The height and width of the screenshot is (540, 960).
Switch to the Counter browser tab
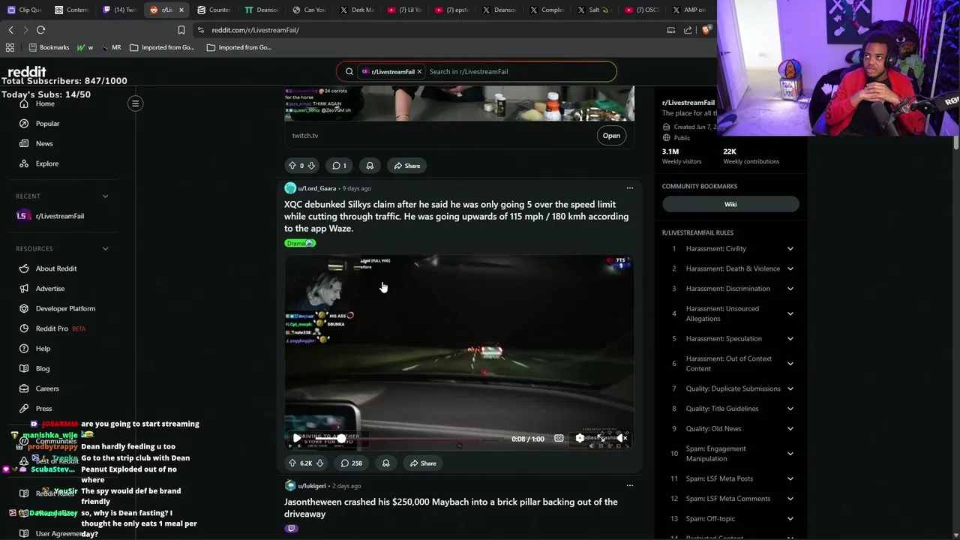tap(213, 10)
